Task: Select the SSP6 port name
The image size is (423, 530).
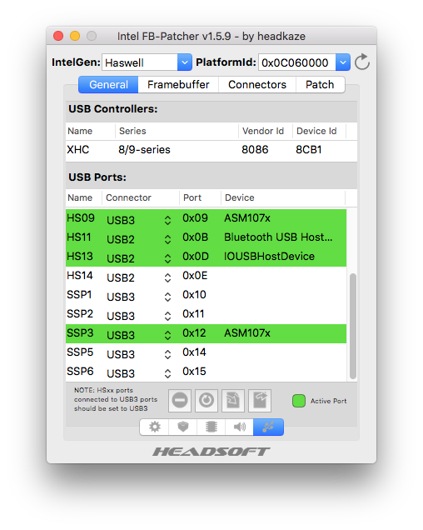Action: coord(80,372)
